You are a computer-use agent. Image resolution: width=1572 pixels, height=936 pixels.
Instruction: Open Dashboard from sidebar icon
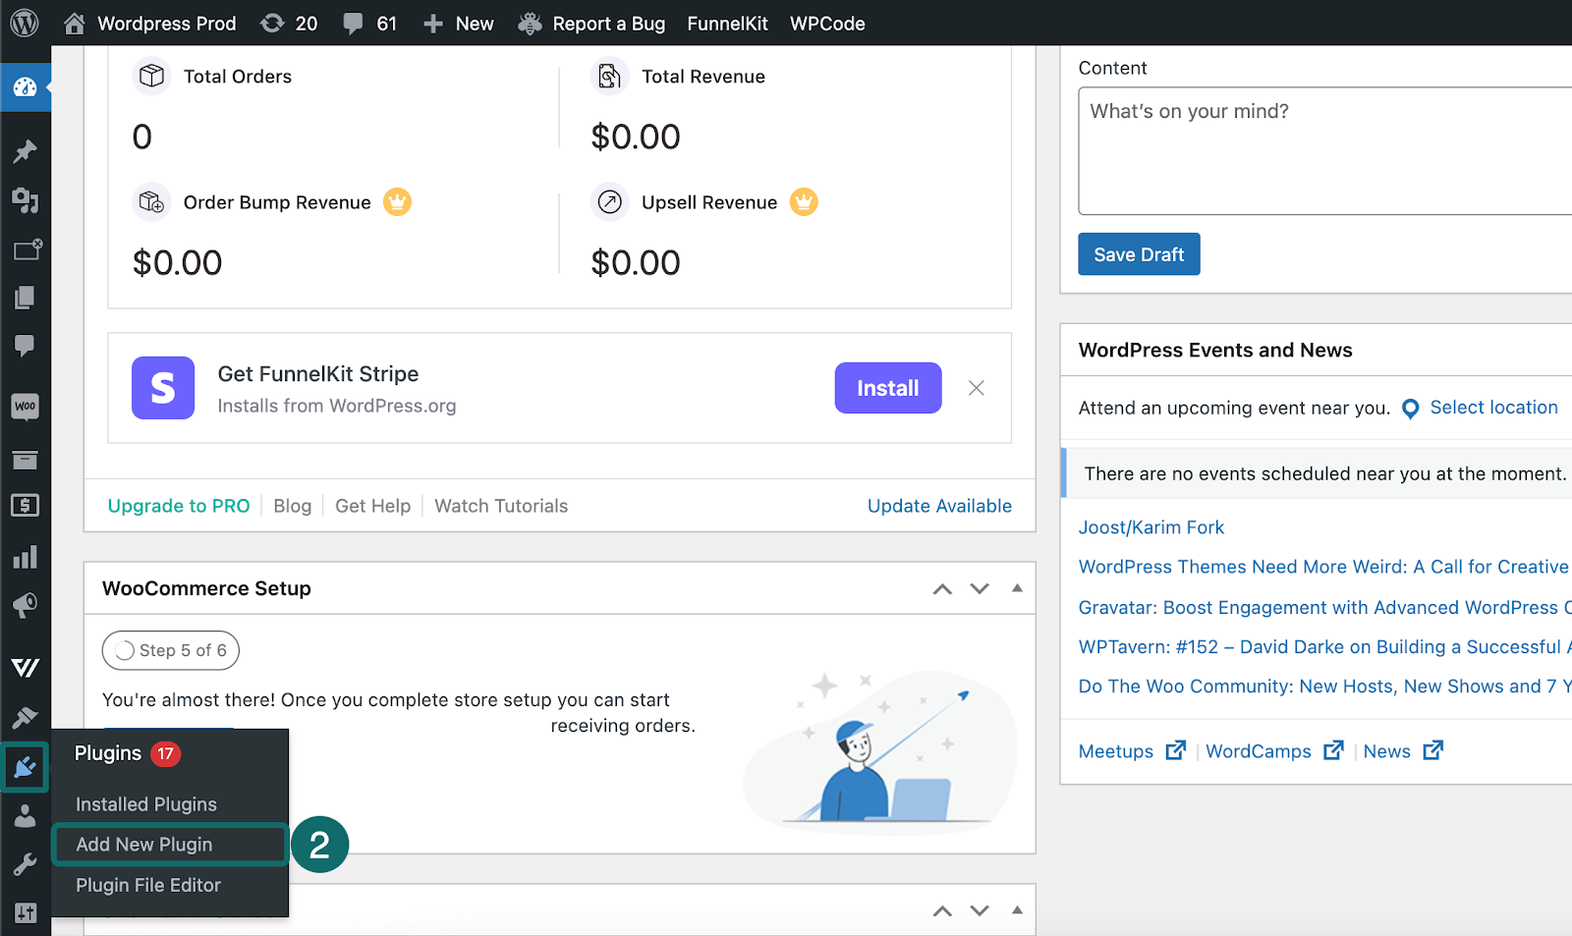[26, 88]
